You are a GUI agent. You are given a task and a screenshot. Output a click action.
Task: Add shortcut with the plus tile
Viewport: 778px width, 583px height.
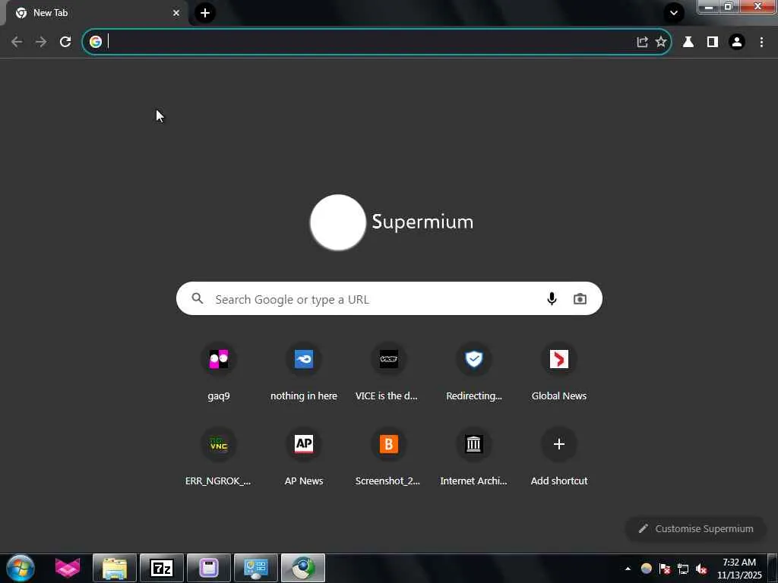[559, 456]
